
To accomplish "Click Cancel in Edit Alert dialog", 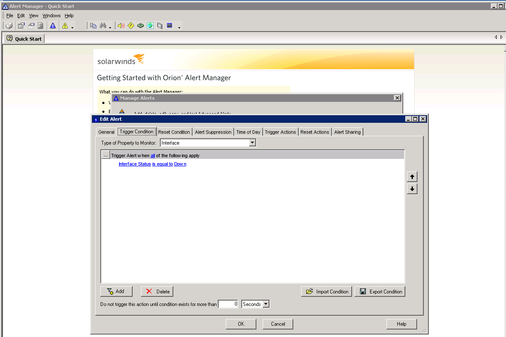I will [278, 324].
